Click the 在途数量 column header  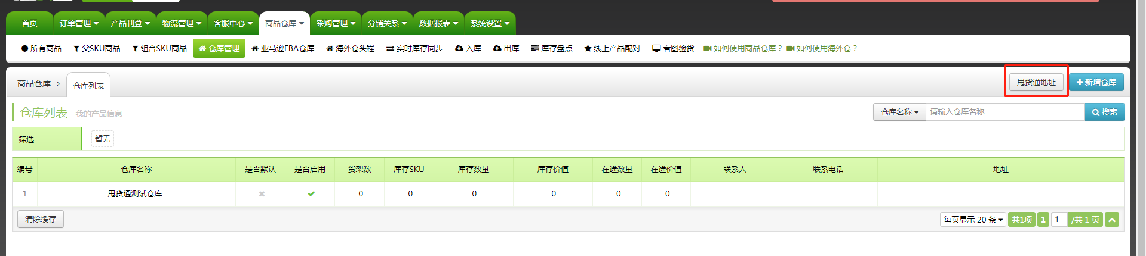(x=617, y=170)
